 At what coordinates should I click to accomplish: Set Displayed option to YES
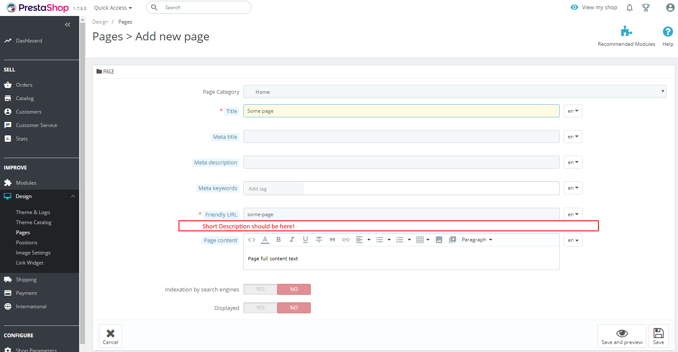click(x=260, y=308)
